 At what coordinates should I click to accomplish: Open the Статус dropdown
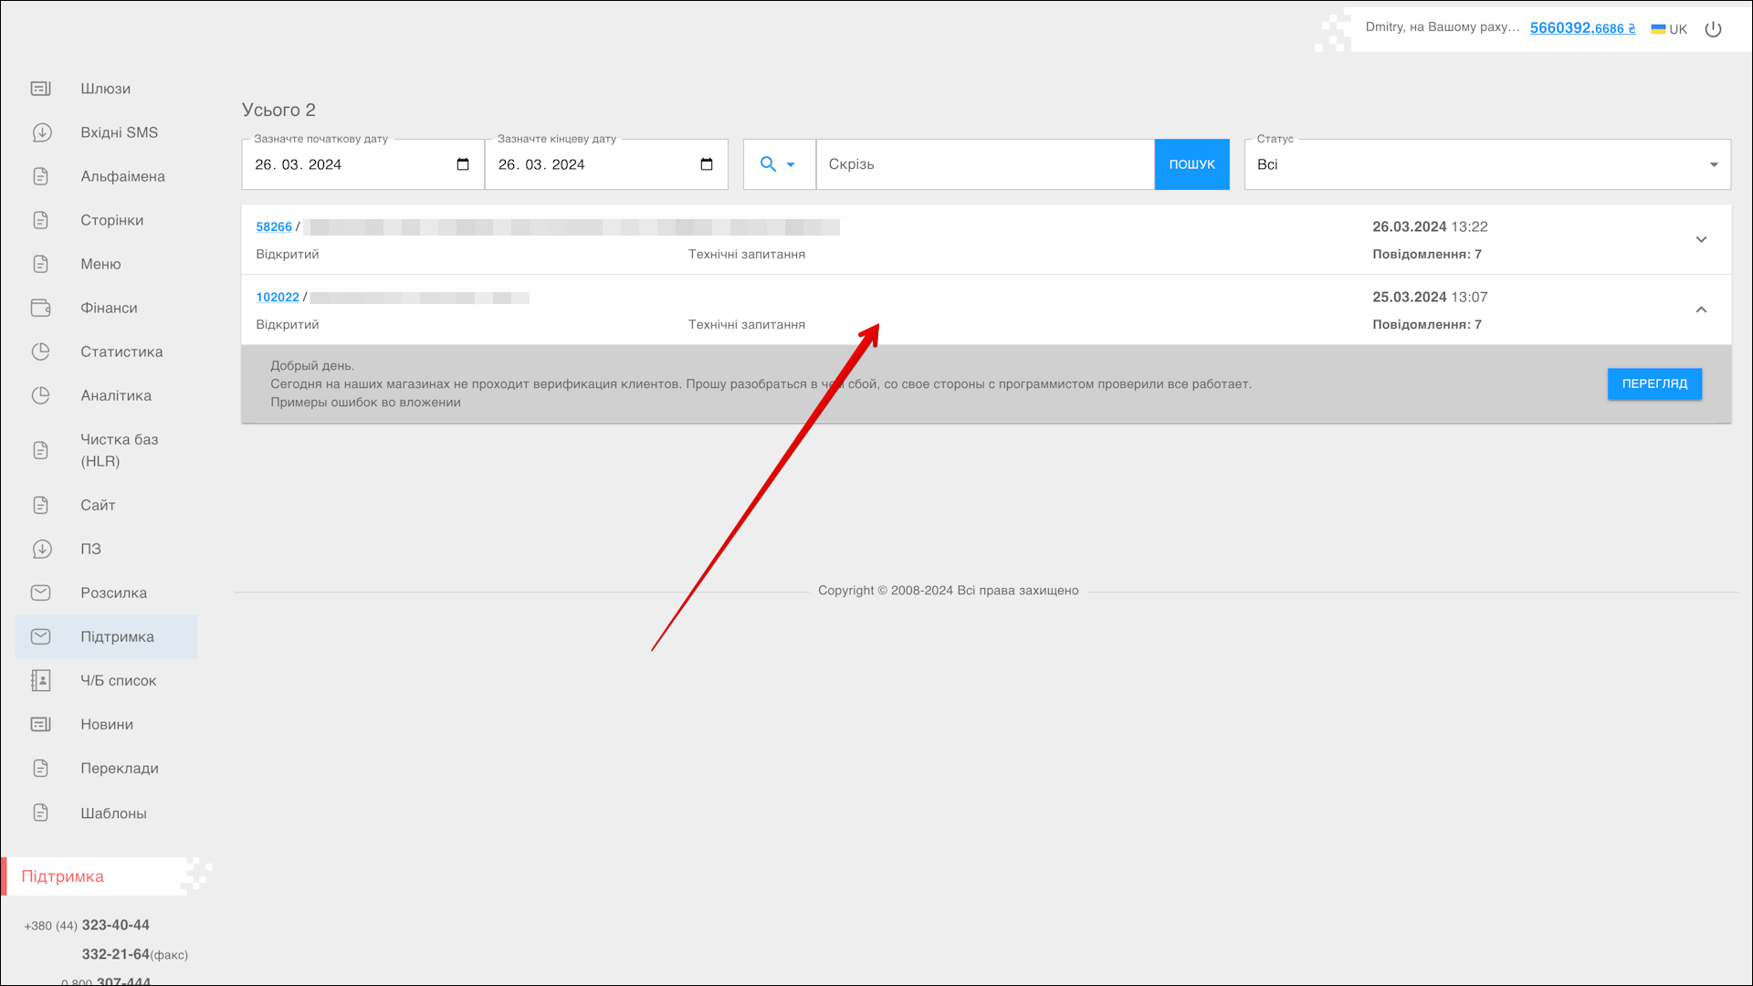(x=1486, y=164)
